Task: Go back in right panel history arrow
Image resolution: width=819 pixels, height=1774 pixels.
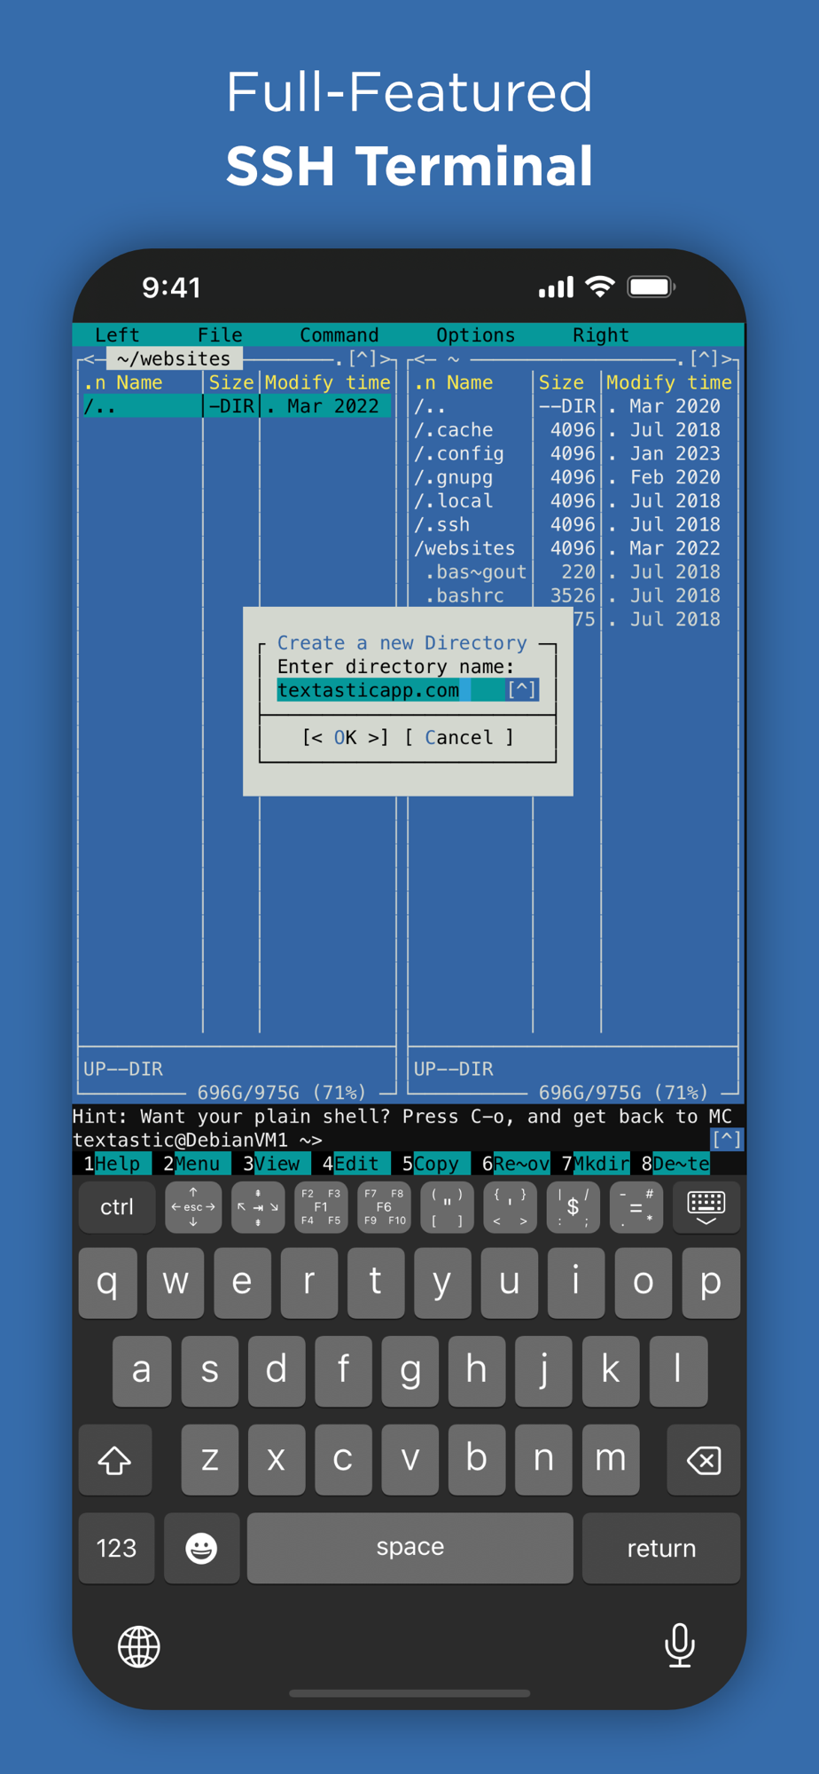Action: (x=419, y=358)
